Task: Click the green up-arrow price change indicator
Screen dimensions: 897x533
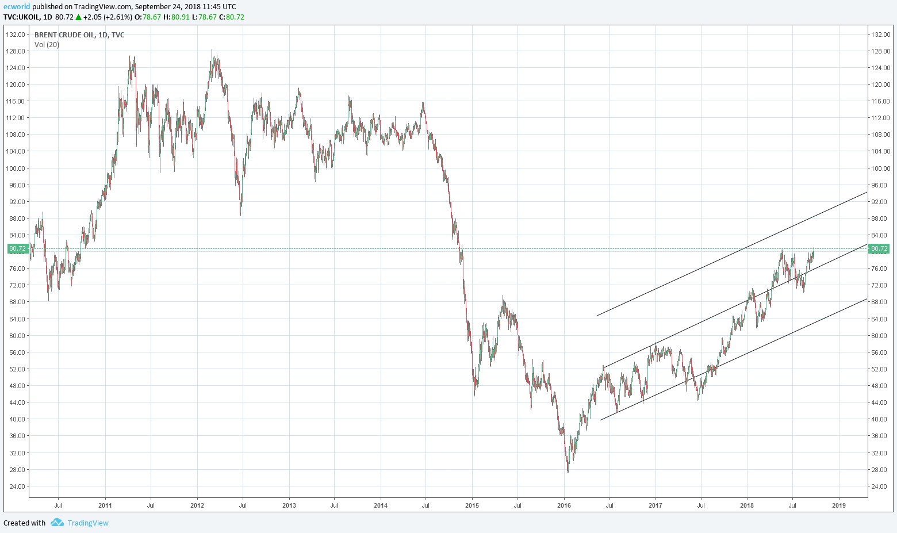Action: pyautogui.click(x=78, y=17)
